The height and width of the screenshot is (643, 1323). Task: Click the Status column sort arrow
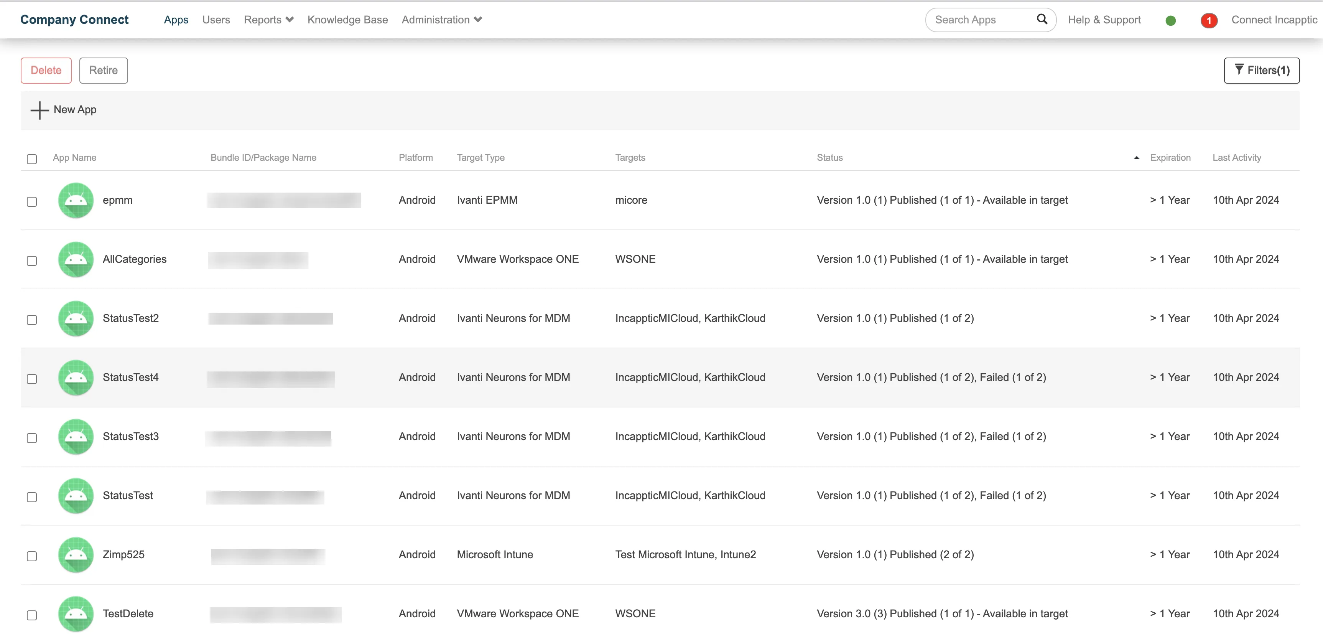tap(1136, 158)
